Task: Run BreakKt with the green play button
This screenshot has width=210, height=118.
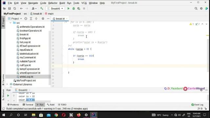Action: pos(69,9)
